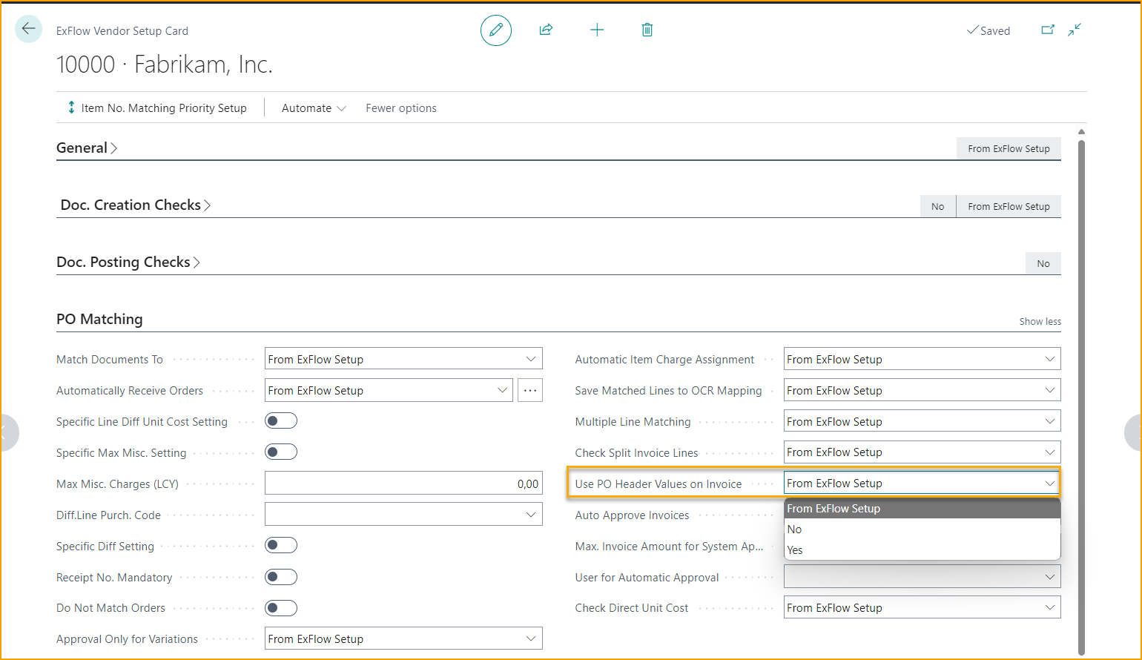1142x660 pixels.
Task: Go to next record arrow
Action: point(1134,432)
